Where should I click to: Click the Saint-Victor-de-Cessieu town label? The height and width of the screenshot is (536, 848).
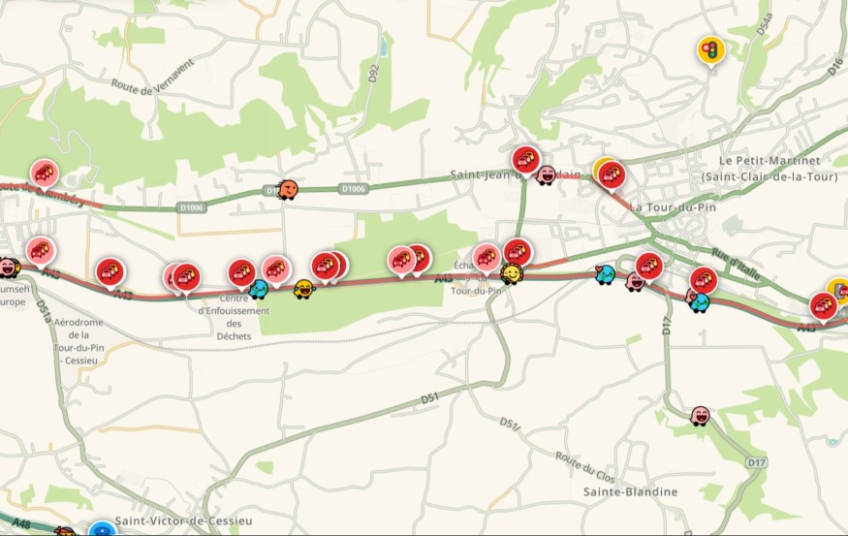[183, 520]
